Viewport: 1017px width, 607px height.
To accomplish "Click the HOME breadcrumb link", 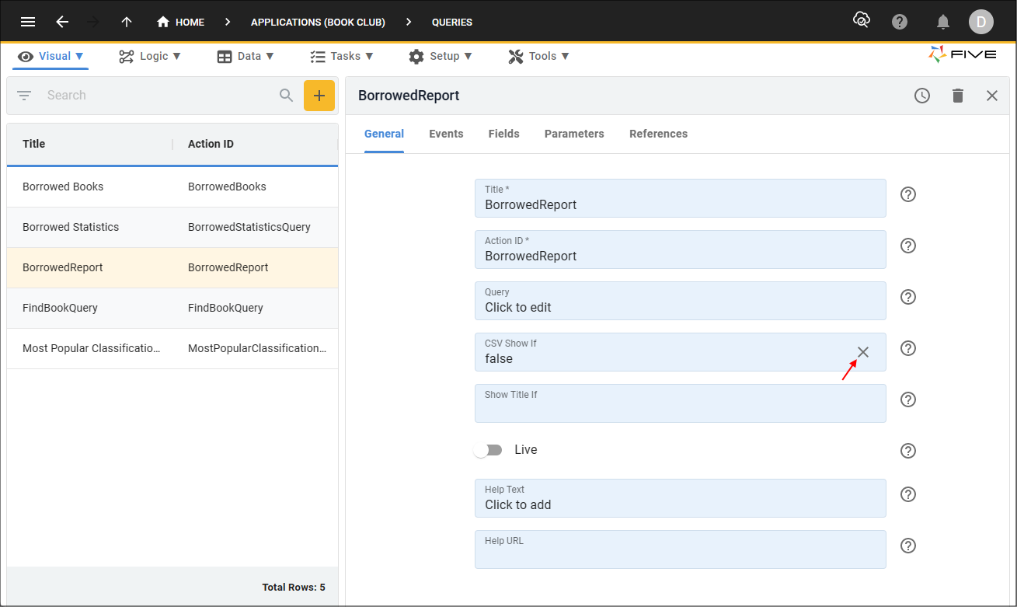I will coord(190,22).
